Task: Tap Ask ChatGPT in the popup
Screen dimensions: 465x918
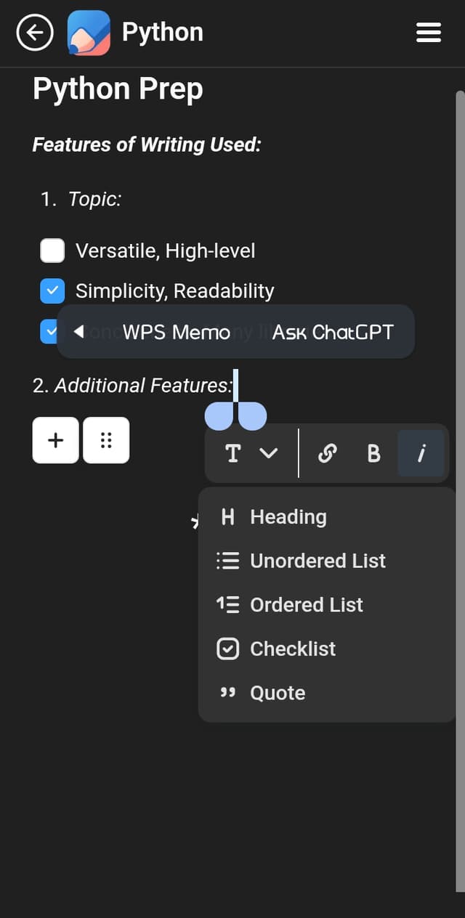Action: pos(333,332)
